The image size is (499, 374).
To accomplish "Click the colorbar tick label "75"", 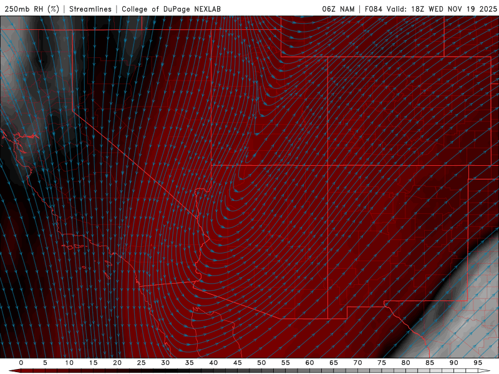I will 382,363.
